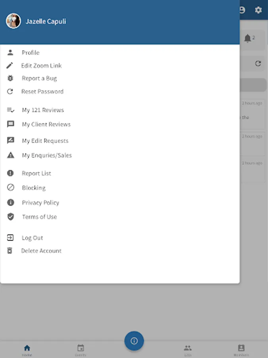
Task: View Terms of Use
Action: (39, 217)
